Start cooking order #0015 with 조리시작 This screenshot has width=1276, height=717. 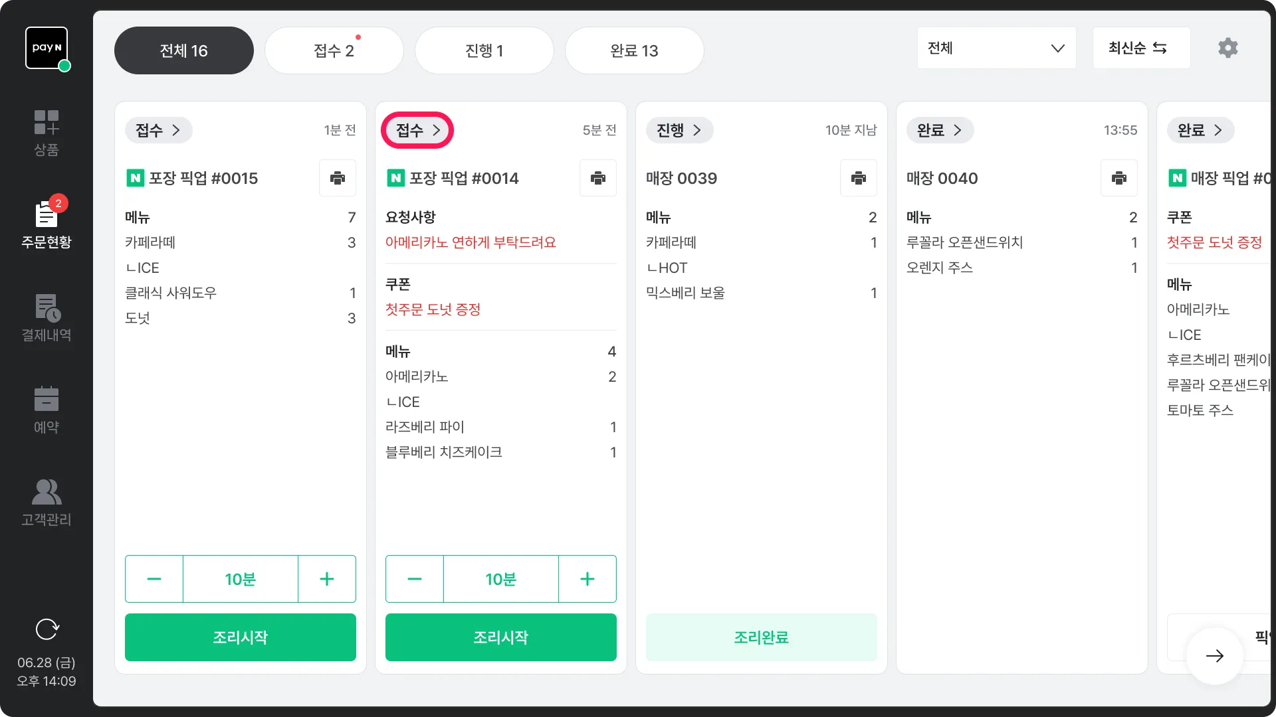point(241,637)
